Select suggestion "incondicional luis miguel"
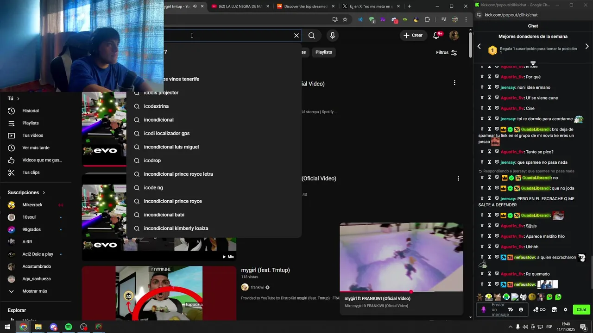The width and height of the screenshot is (593, 333). click(x=214, y=147)
